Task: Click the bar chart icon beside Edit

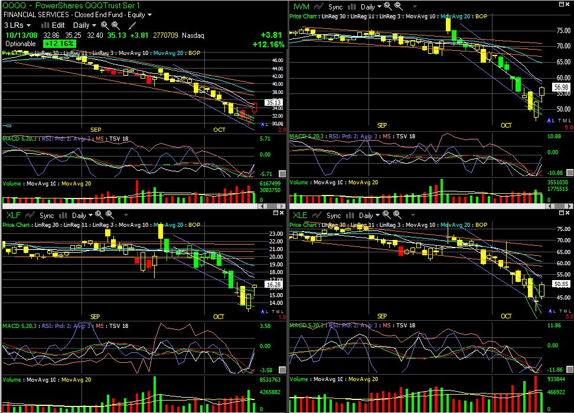Action: pos(45,25)
